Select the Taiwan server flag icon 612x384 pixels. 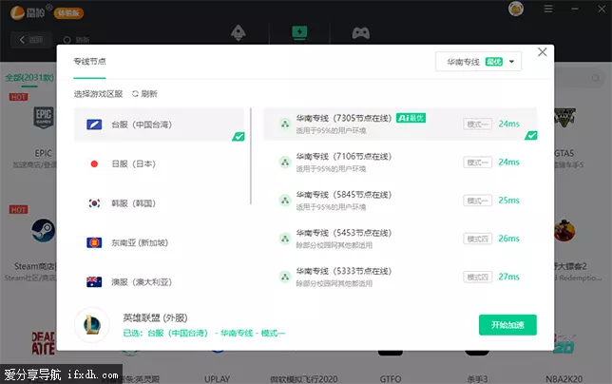(94, 125)
